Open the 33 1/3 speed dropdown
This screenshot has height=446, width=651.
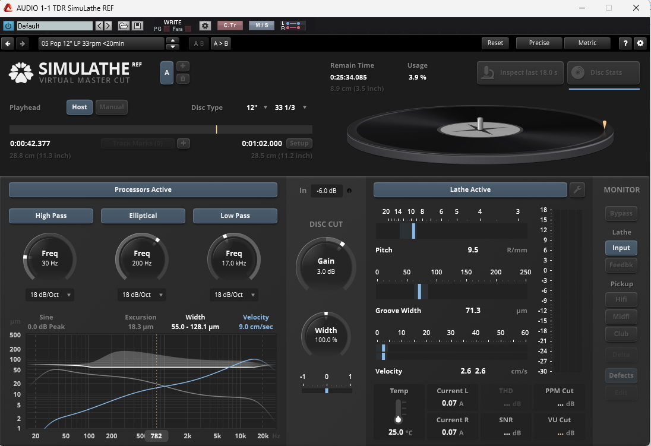pos(290,107)
